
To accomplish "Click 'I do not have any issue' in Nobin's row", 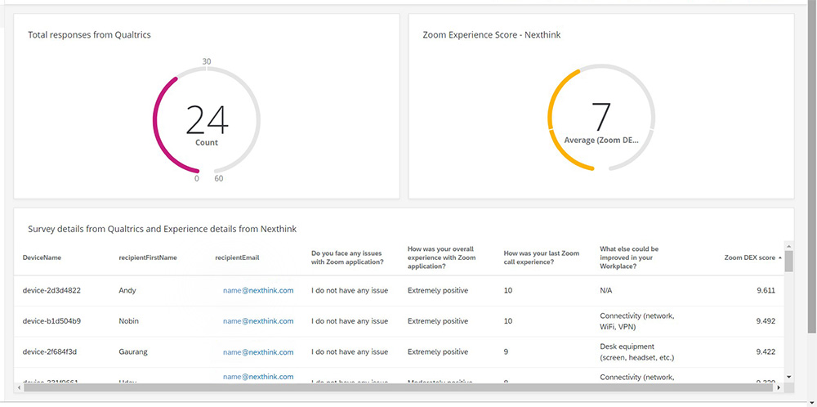I will [350, 321].
